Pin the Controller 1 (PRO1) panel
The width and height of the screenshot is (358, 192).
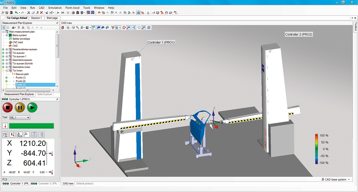[x=57, y=99]
